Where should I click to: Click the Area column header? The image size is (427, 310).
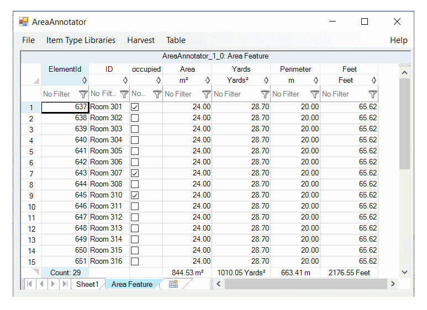[x=187, y=69]
